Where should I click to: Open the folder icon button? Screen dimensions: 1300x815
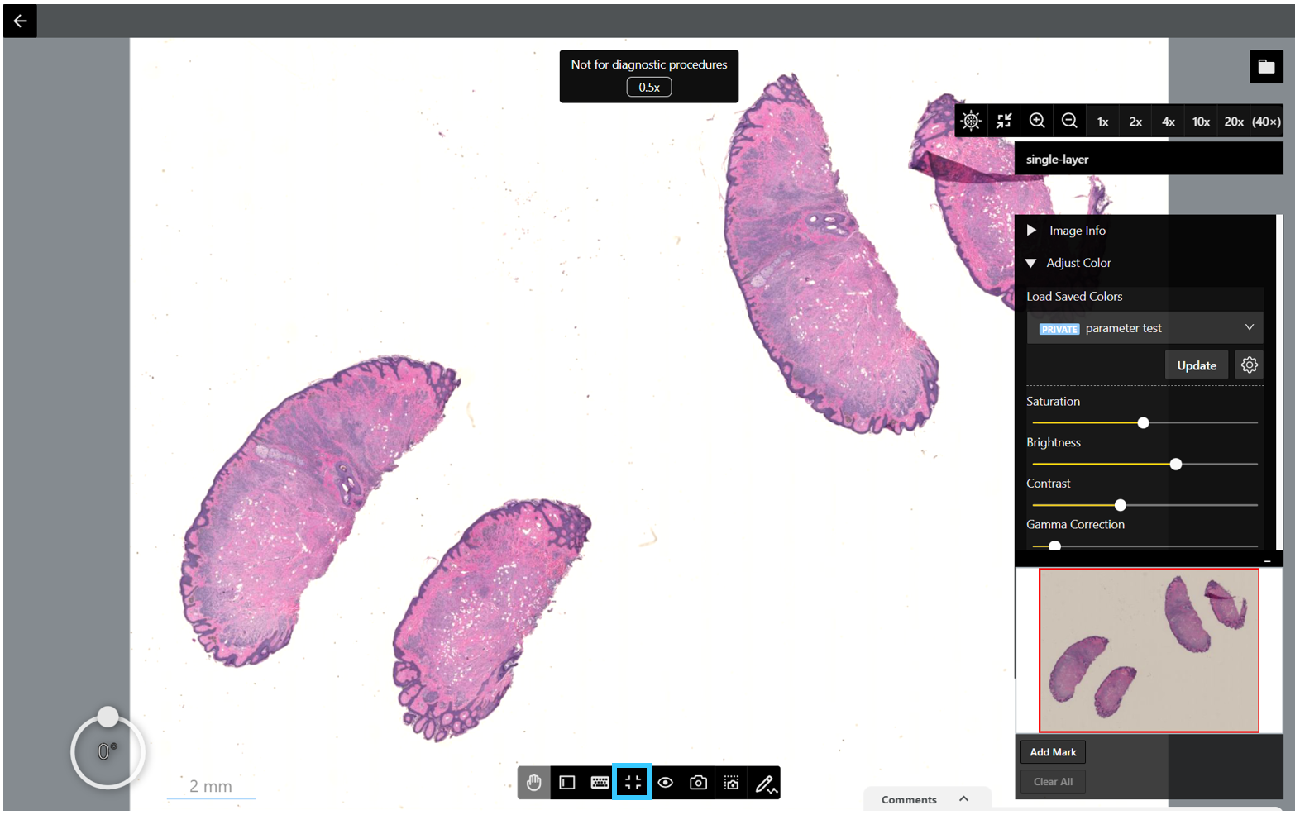pyautogui.click(x=1266, y=67)
